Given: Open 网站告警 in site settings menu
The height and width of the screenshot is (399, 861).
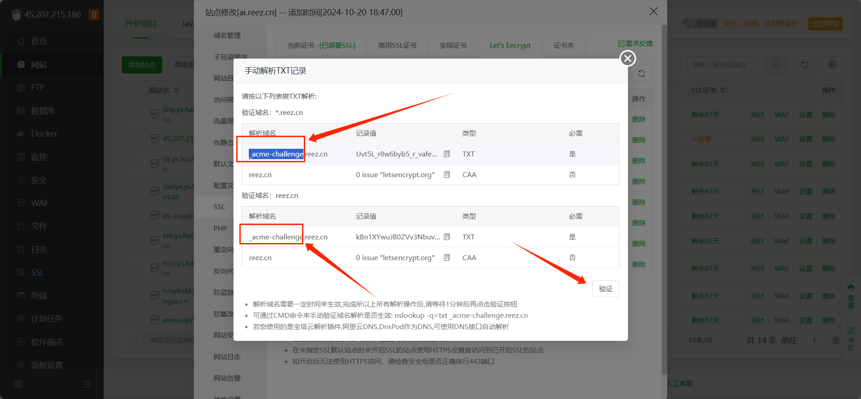Looking at the screenshot, I should pyautogui.click(x=227, y=378).
